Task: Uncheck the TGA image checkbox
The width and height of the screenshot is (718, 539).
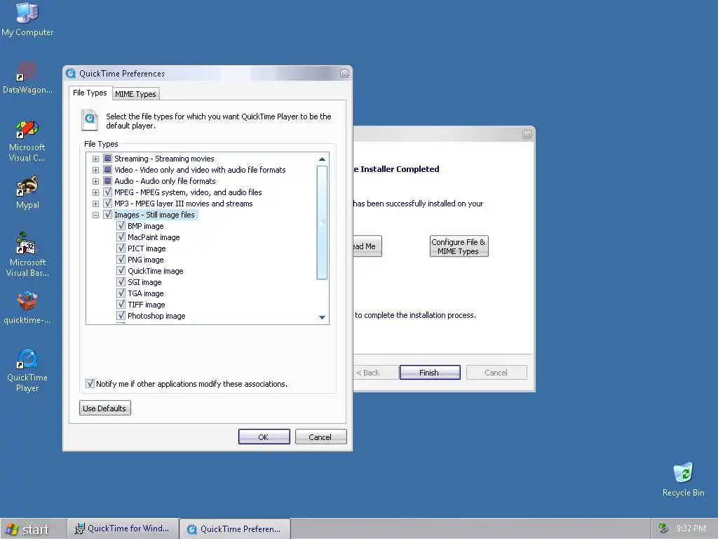Action: [121, 293]
